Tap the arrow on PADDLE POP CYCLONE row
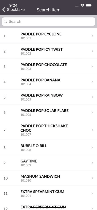Viewport: 97px width, 210px height. point(92,36)
